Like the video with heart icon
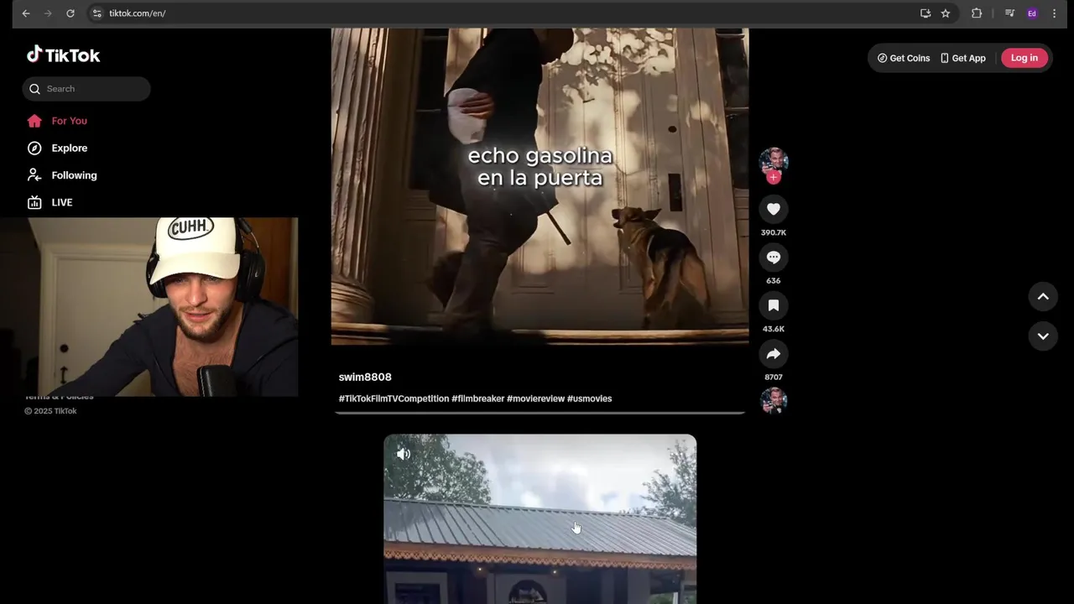The height and width of the screenshot is (604, 1074). pos(774,209)
